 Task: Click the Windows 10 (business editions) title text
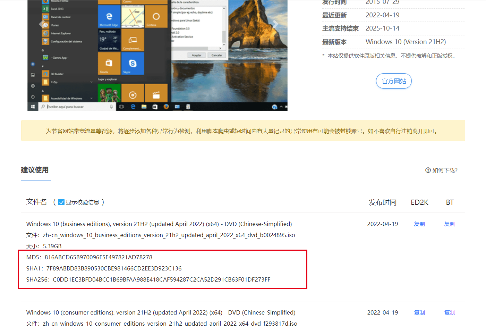[x=159, y=224]
